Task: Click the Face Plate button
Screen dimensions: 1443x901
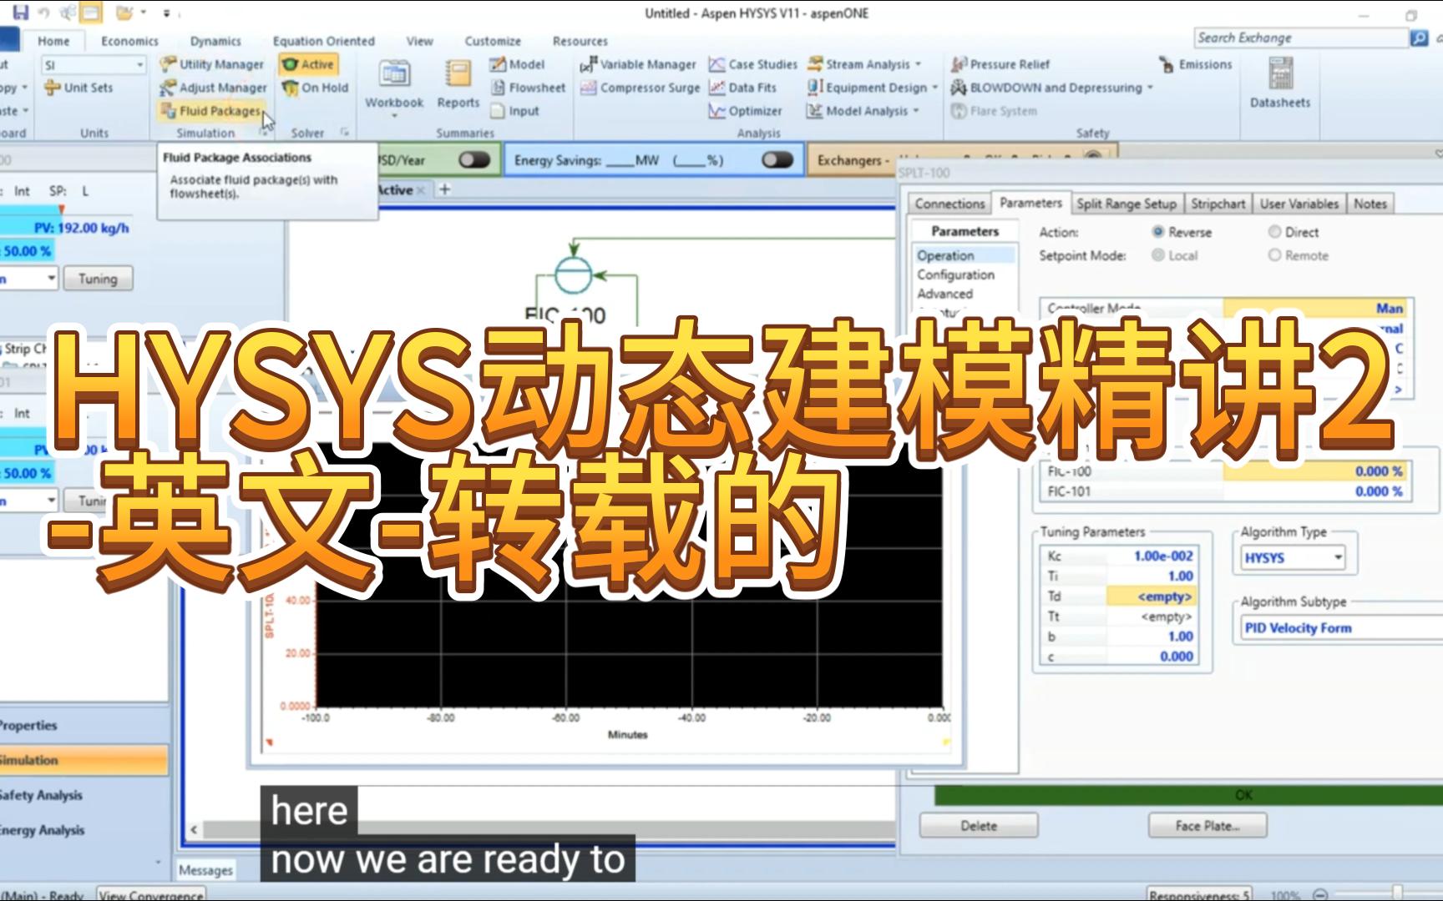Action: [1206, 826]
